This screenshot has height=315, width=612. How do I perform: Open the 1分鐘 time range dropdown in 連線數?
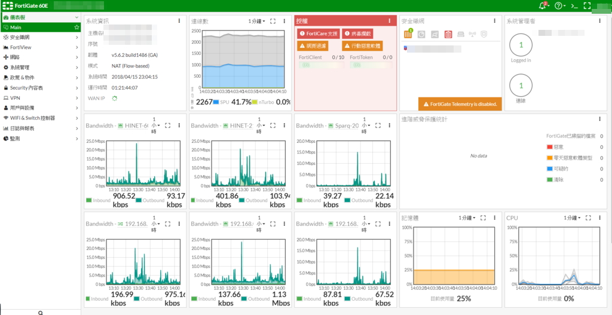click(256, 21)
